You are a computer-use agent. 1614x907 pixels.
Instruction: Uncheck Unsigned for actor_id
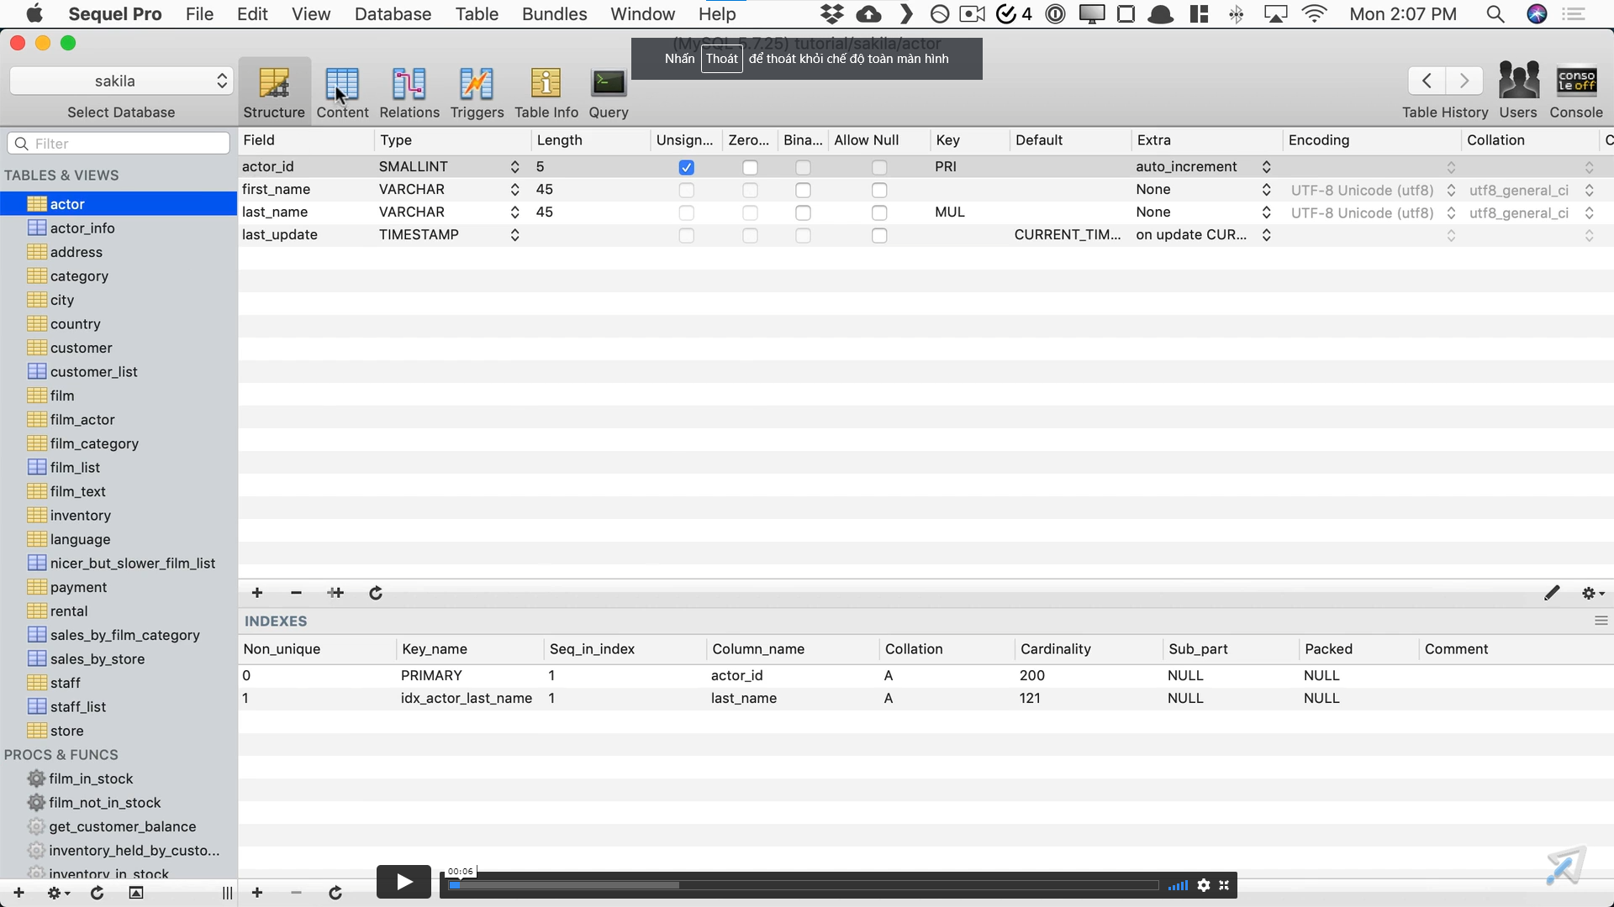point(686,167)
